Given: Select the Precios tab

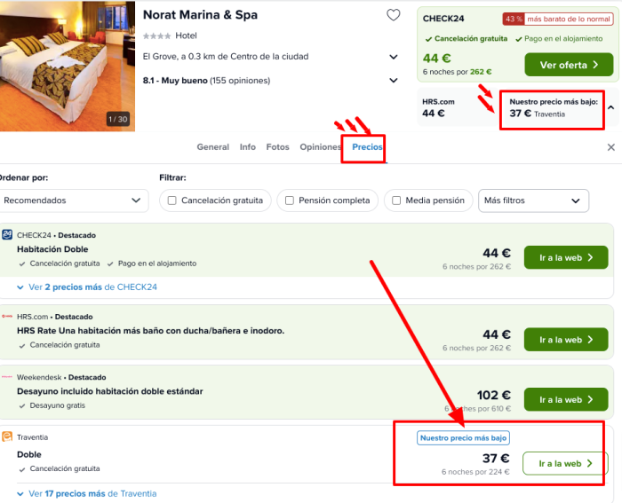Looking at the screenshot, I should tap(367, 147).
